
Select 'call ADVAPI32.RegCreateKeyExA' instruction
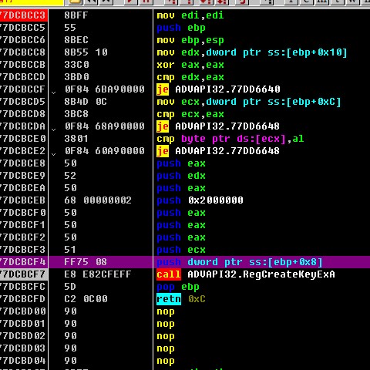coord(246,274)
